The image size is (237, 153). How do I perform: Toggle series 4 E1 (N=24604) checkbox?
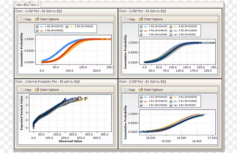pyautogui.click(x=141, y=101)
